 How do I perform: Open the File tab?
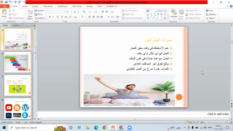(5, 6)
